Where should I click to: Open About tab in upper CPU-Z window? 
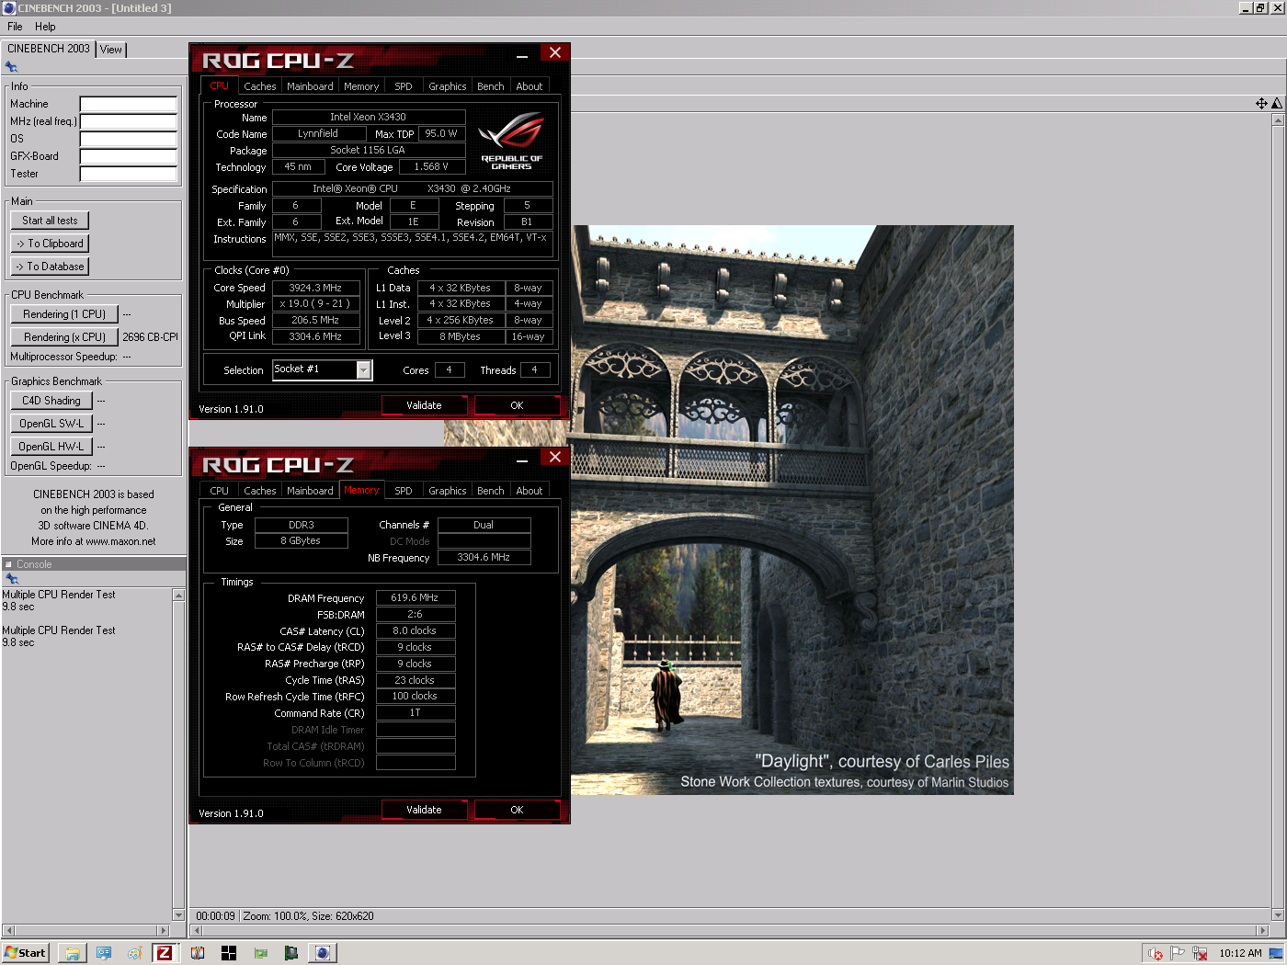[x=530, y=86]
